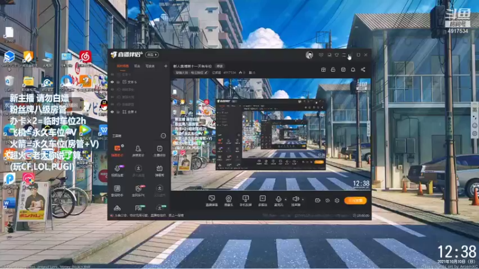Open the orange barrage assistant tool
This screenshot has width=479, height=269.
click(117, 151)
